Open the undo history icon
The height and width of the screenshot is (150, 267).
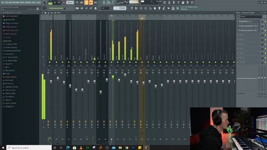click(x=165, y=2)
